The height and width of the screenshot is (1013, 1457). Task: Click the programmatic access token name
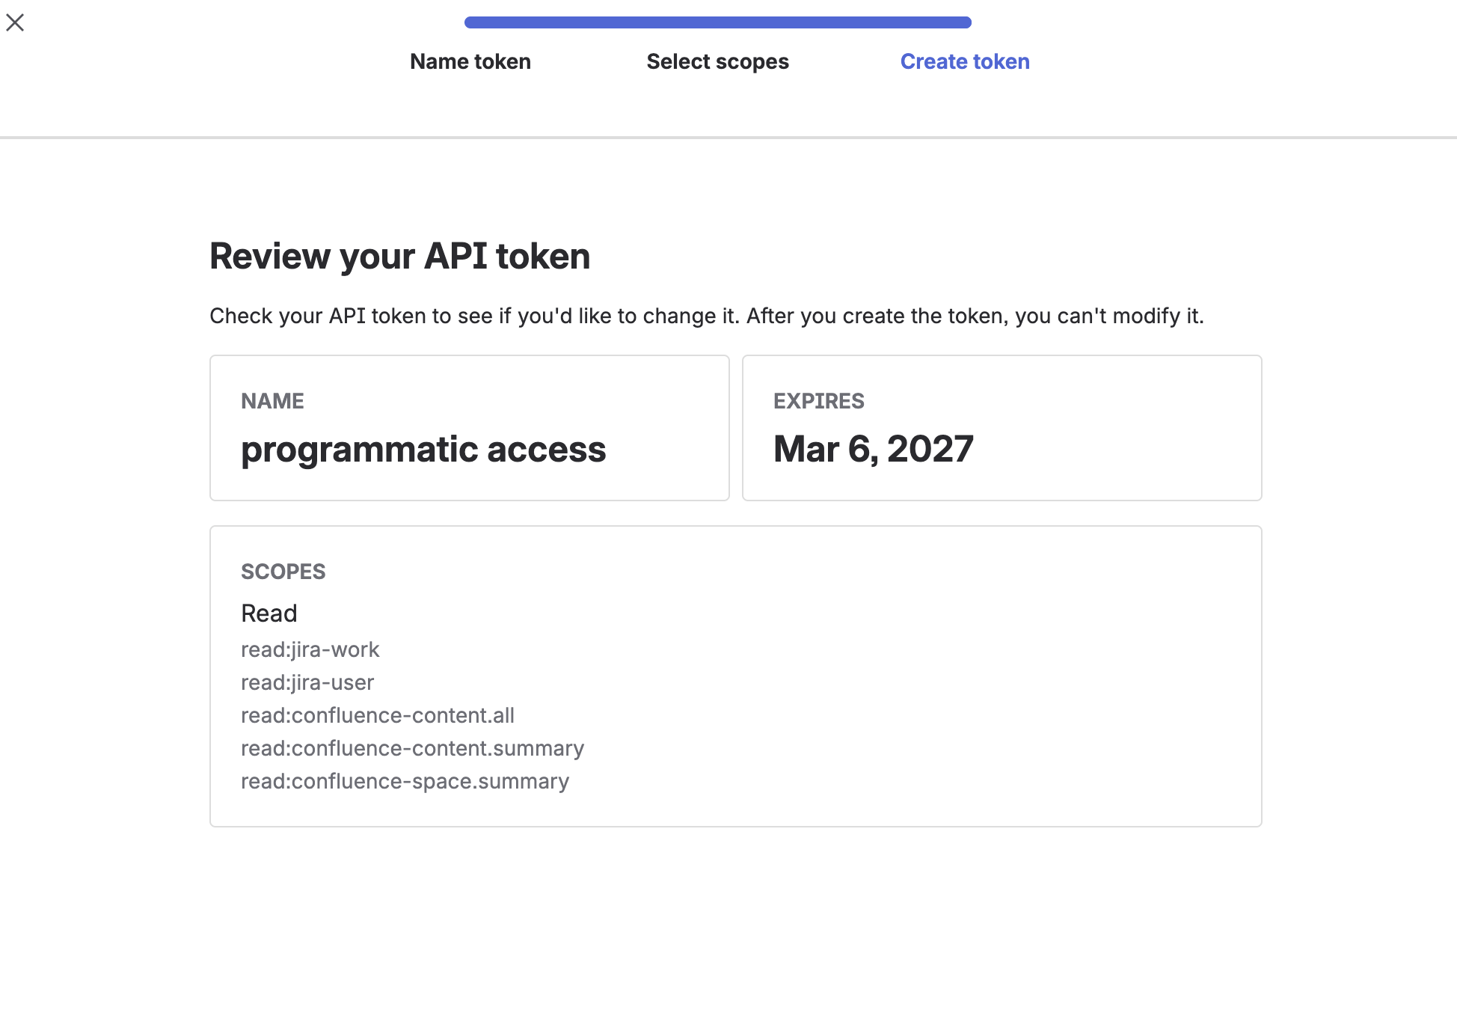[x=423, y=449]
